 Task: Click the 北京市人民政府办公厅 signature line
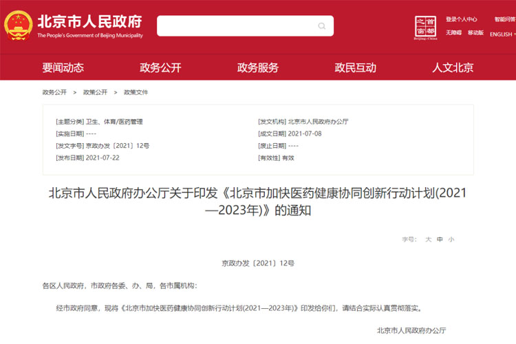(411, 330)
